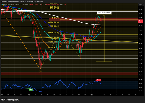Click 82.00 on the price axis

coord(140,18)
